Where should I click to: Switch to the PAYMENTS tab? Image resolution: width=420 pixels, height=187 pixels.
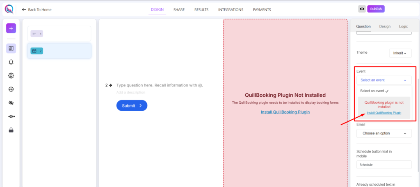(x=262, y=10)
